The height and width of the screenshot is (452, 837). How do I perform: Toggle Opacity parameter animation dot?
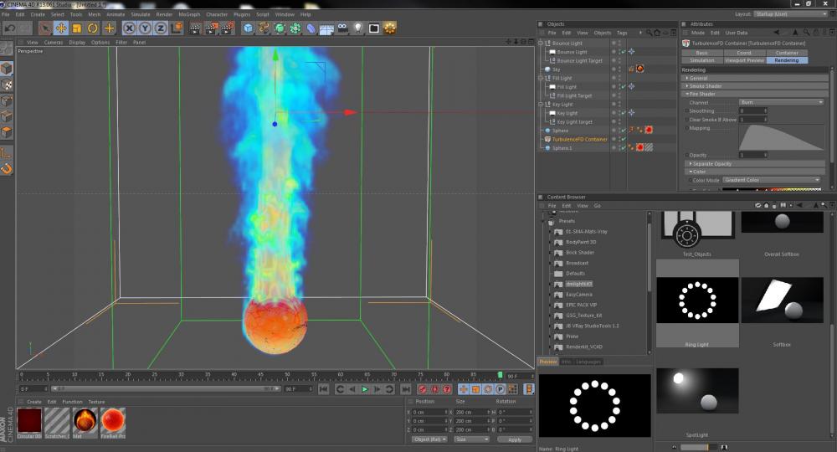686,156
